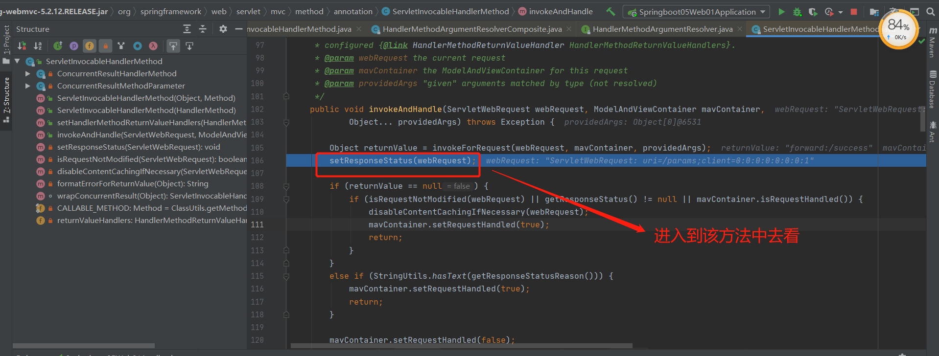Close HandlerMethodArgumentResolverComposite.java tab
The height and width of the screenshot is (356, 939).
click(x=569, y=29)
